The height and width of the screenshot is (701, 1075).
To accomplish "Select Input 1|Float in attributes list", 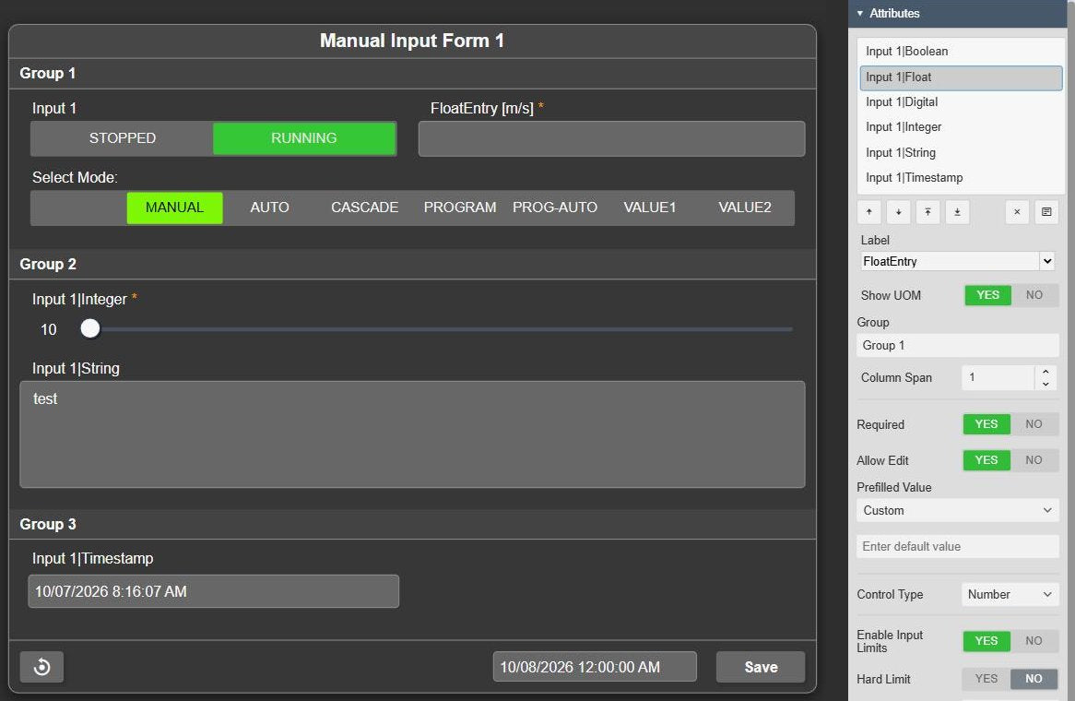I will click(x=961, y=77).
